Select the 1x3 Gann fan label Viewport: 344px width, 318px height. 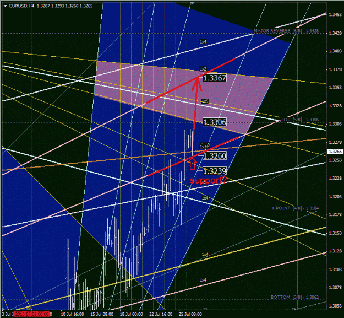[203, 147]
